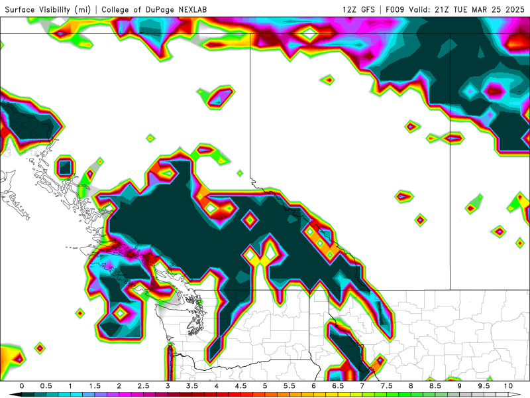Click the "9.5" legend label
530x398 pixels.
point(484,386)
